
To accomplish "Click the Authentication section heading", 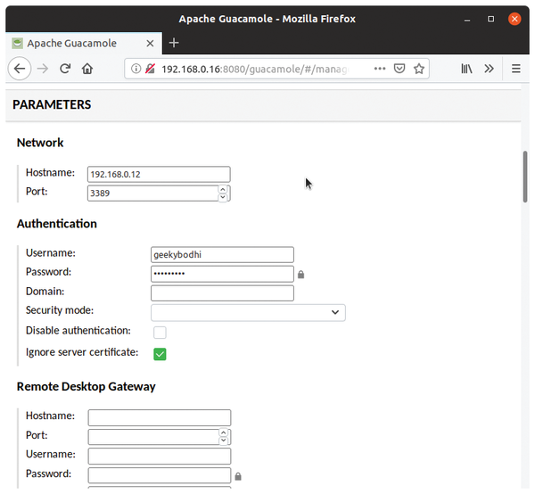I will [57, 224].
